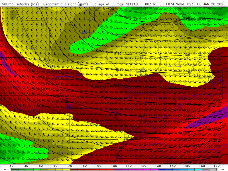Click the legend value 80
This screenshot has width=228, height=171.
click(x=85, y=166)
